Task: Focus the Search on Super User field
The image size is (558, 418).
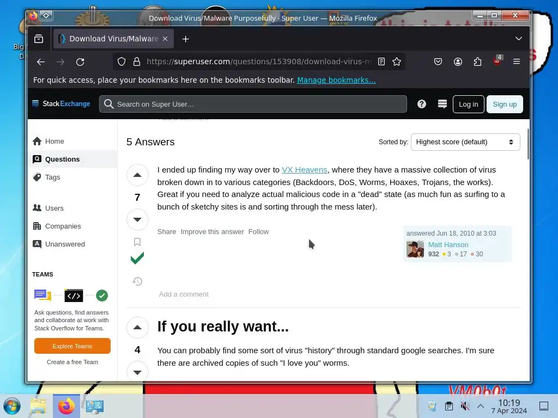Action: [x=253, y=104]
